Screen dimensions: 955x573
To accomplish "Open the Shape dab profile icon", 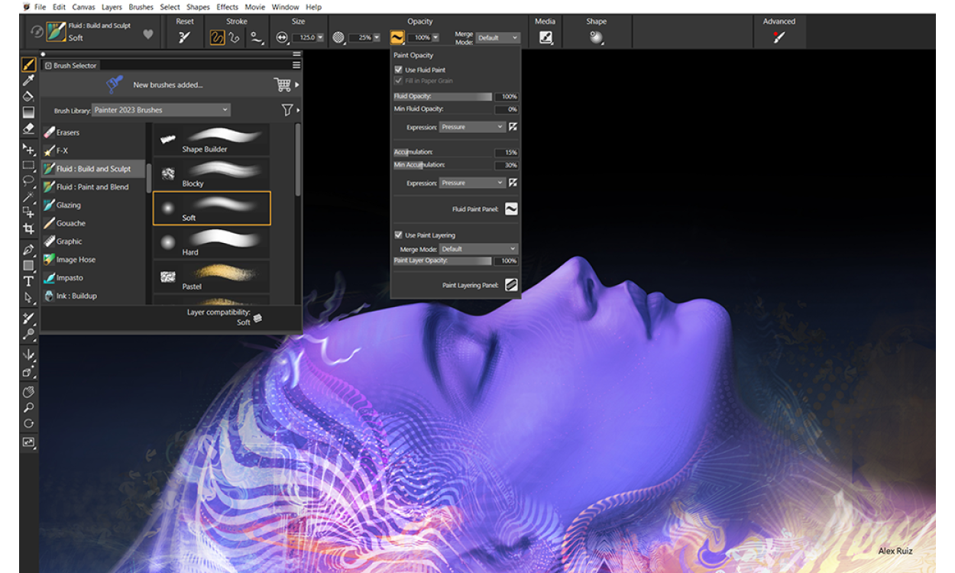I will click(596, 37).
